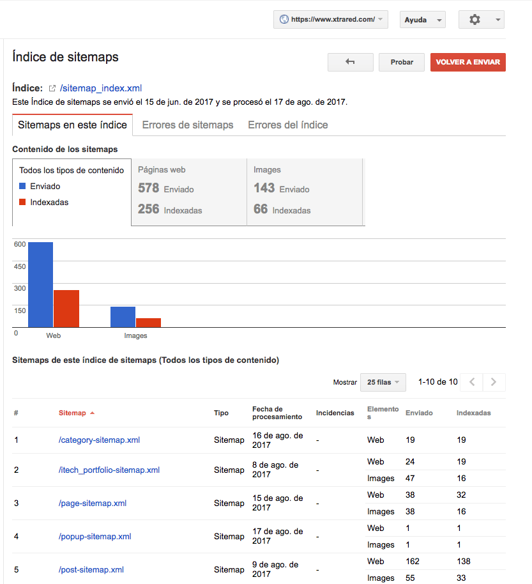This screenshot has height=584, width=532.
Task: Open /popup-sitemap.xml link
Action: [95, 536]
